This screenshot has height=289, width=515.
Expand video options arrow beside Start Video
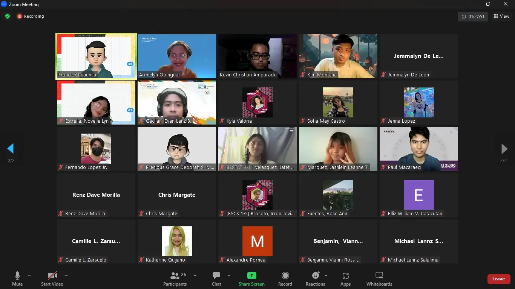coord(66,275)
